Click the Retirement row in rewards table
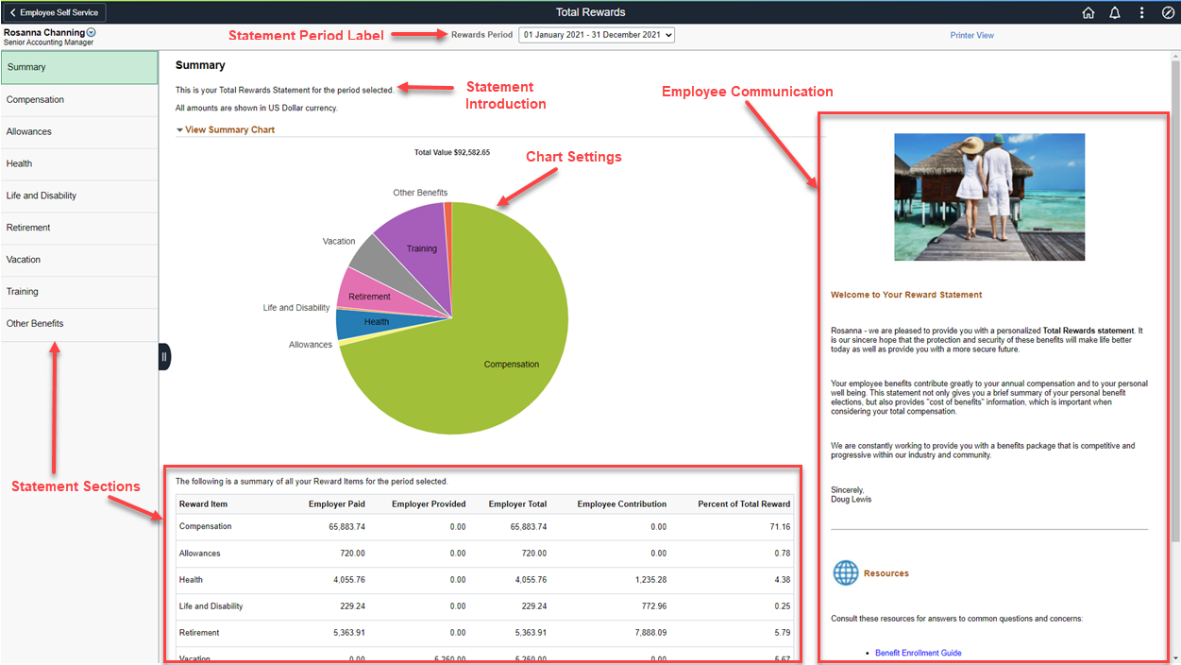 click(x=485, y=633)
